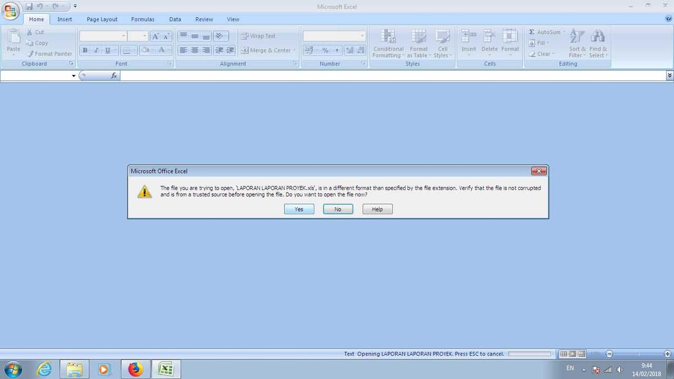Click the Undo icon in Quick Access toolbar
The height and width of the screenshot is (379, 674).
point(40,6)
